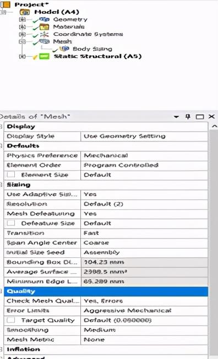218x359 pixels.
Task: Click the Geometry node icon
Action: (45, 19)
